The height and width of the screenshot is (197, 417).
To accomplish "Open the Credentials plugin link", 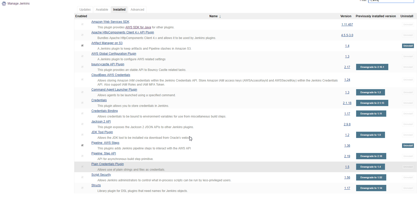I will pos(99,100).
